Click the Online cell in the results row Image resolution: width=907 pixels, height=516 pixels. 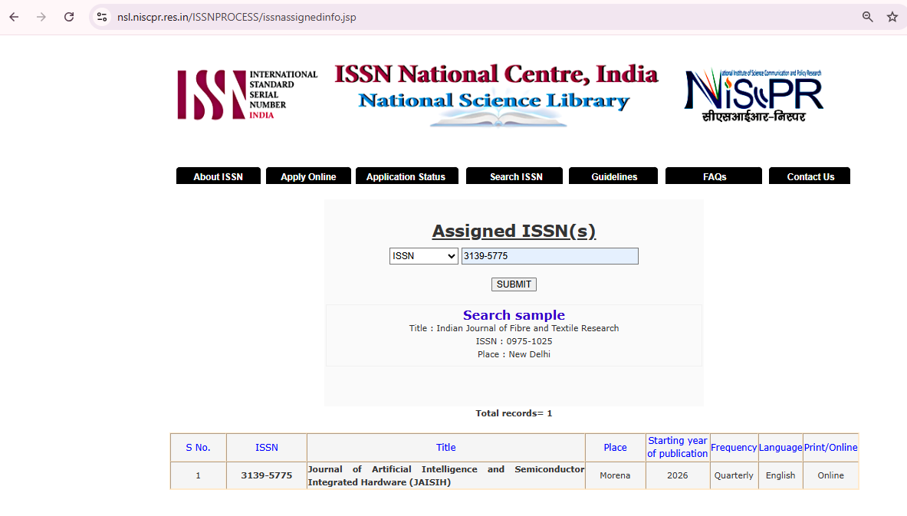coord(830,475)
